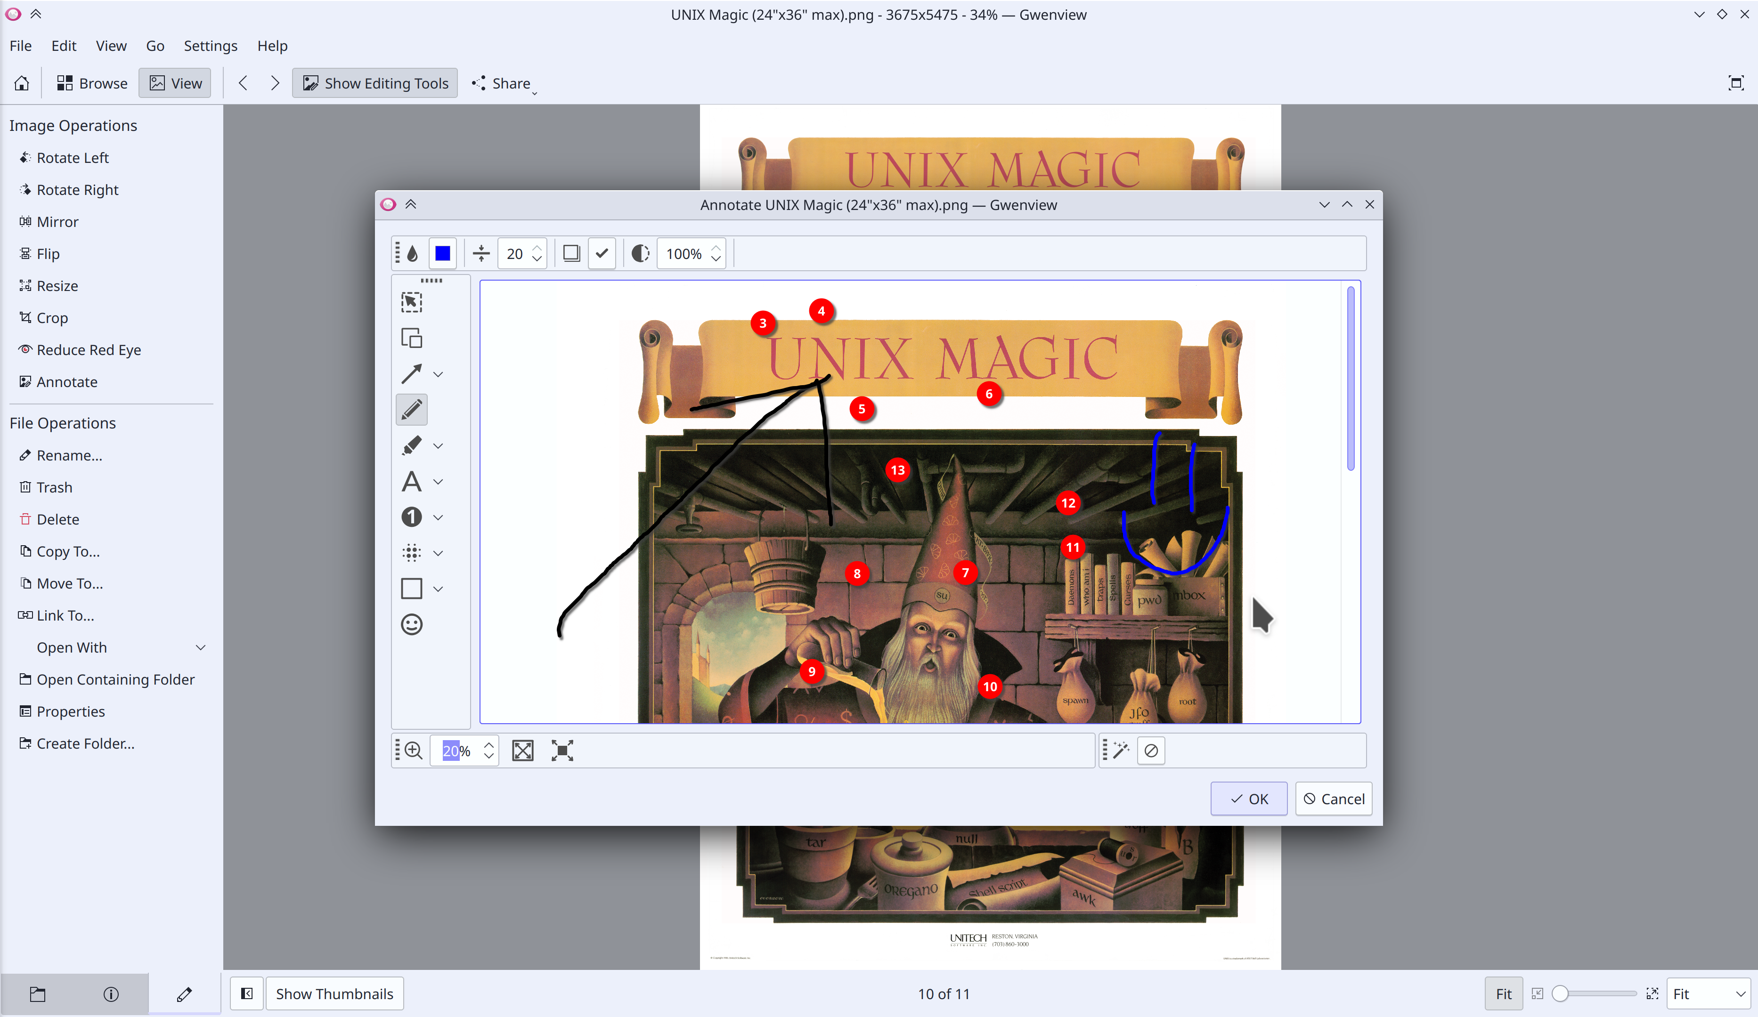Toggle Show Editing Tools button
Viewport: 1758px width, 1017px height.
(375, 84)
